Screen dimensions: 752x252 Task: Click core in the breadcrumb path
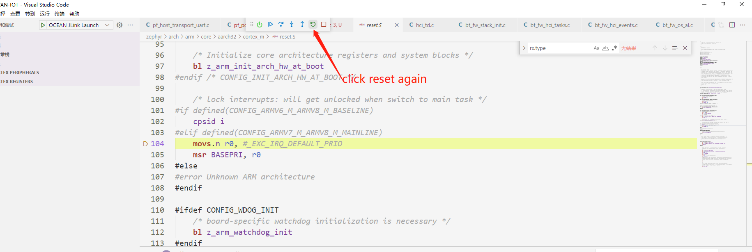click(x=206, y=36)
